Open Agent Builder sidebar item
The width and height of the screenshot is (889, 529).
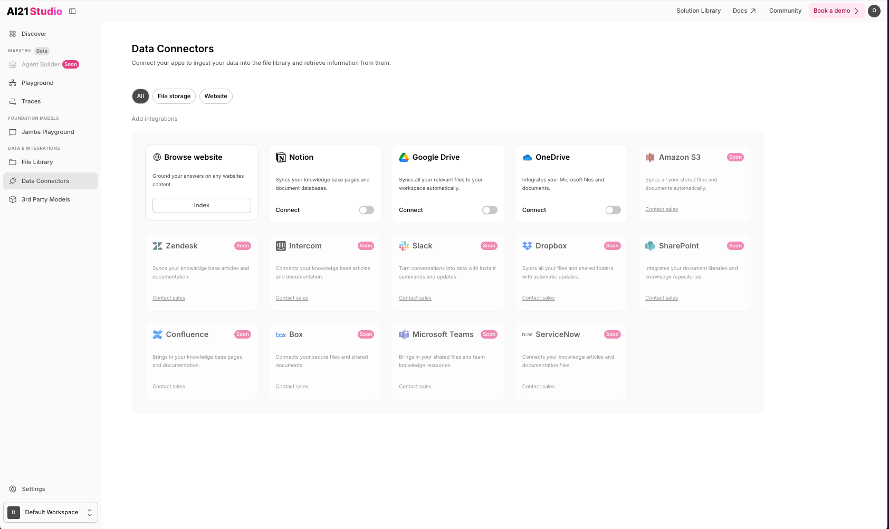pos(41,64)
